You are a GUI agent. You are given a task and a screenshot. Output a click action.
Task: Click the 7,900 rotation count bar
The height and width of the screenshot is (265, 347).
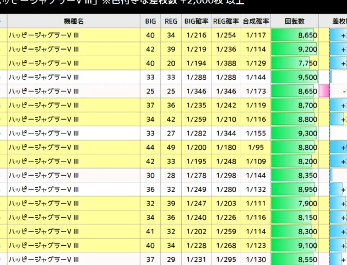[295, 203]
